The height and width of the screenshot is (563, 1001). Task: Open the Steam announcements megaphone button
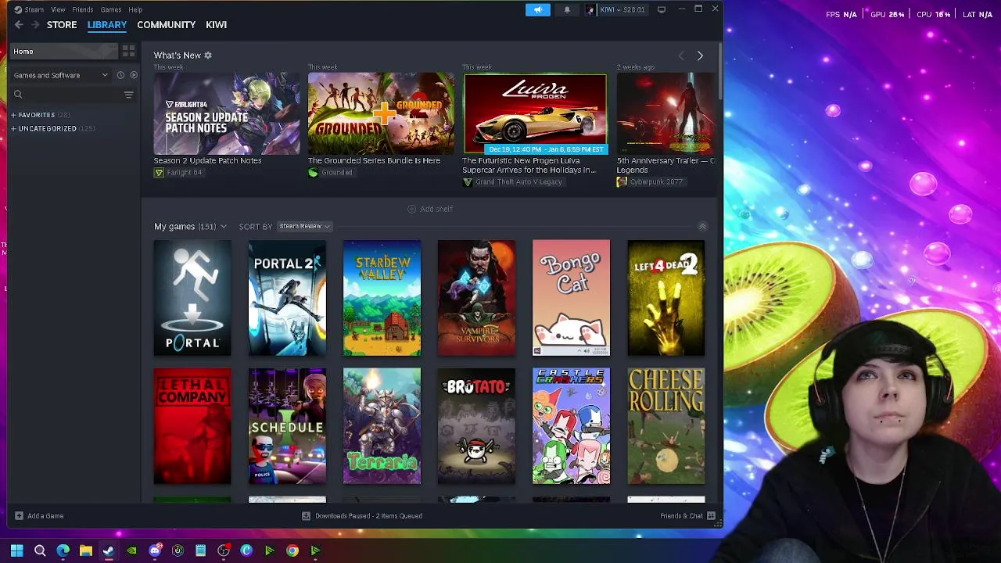[538, 9]
